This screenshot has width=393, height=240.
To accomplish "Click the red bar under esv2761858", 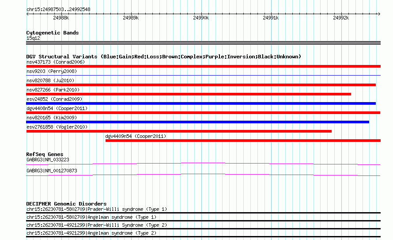I will pyautogui.click(x=179, y=131).
